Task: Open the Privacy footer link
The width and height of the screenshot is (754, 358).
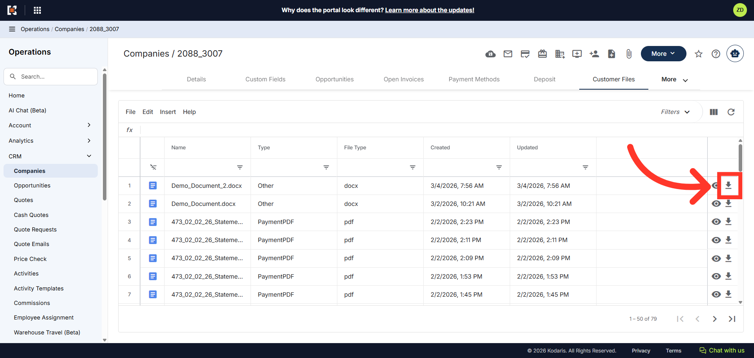Action: coord(641,351)
